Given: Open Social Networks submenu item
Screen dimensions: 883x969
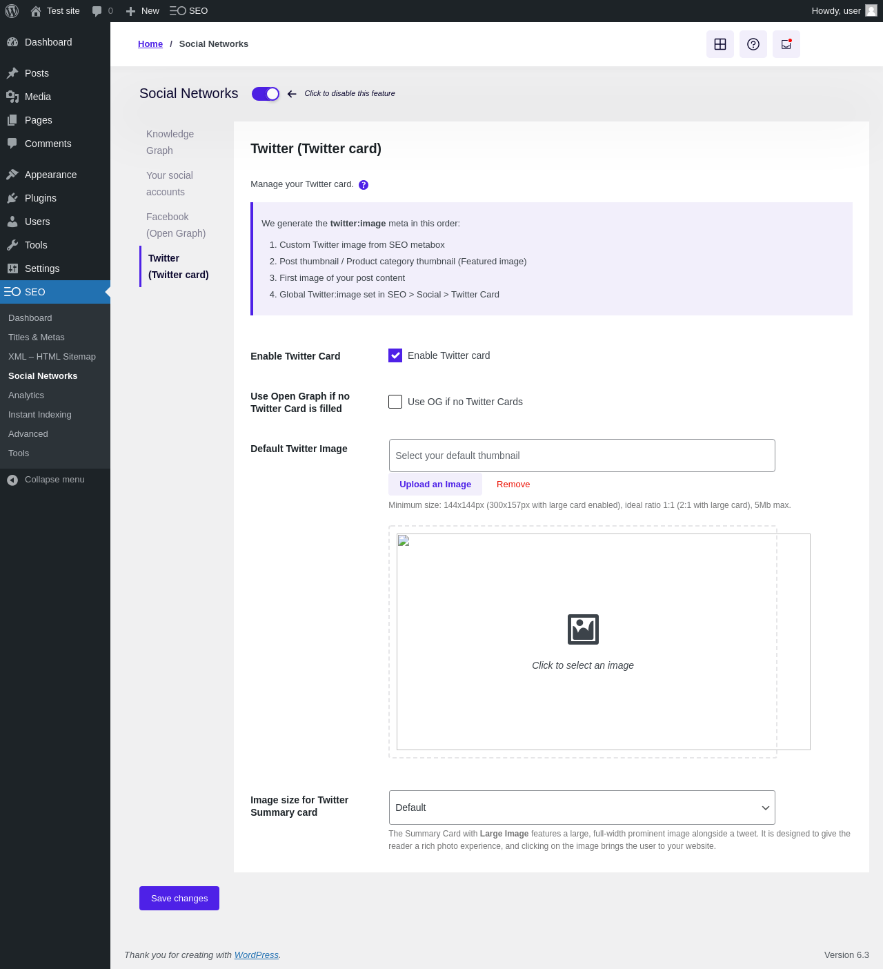Looking at the screenshot, I should click(43, 376).
